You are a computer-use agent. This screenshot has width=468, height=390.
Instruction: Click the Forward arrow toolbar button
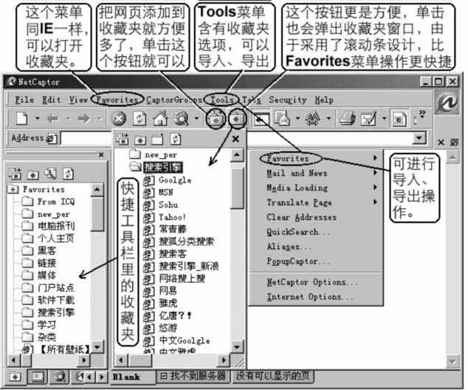[x=84, y=119]
